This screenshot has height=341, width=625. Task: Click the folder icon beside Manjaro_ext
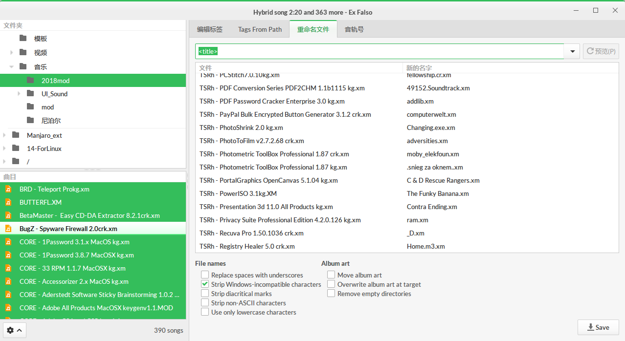point(16,135)
